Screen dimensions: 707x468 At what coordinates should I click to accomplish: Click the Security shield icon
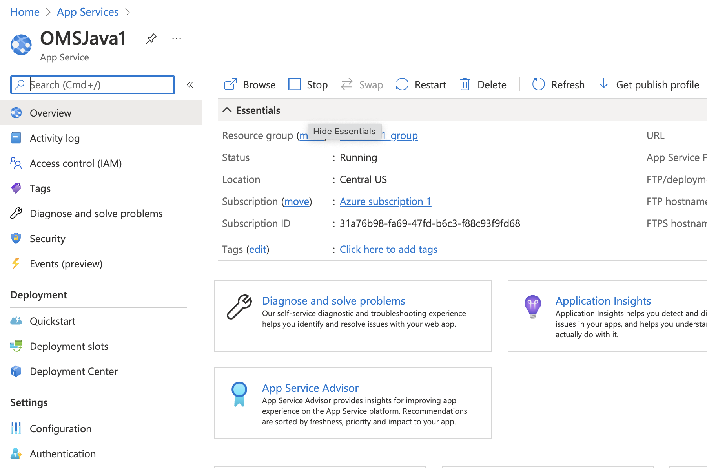pyautogui.click(x=16, y=238)
